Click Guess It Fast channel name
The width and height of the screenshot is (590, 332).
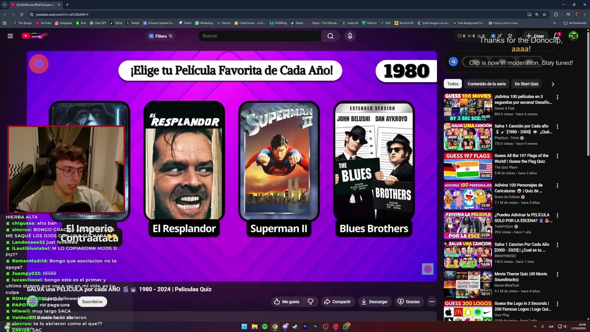(x=504, y=108)
